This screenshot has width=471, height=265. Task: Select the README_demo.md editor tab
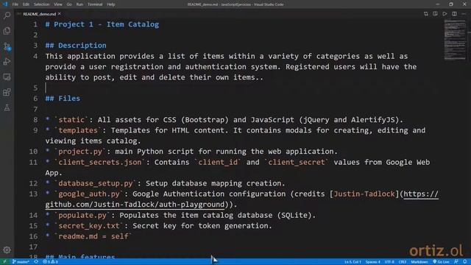click(39, 14)
